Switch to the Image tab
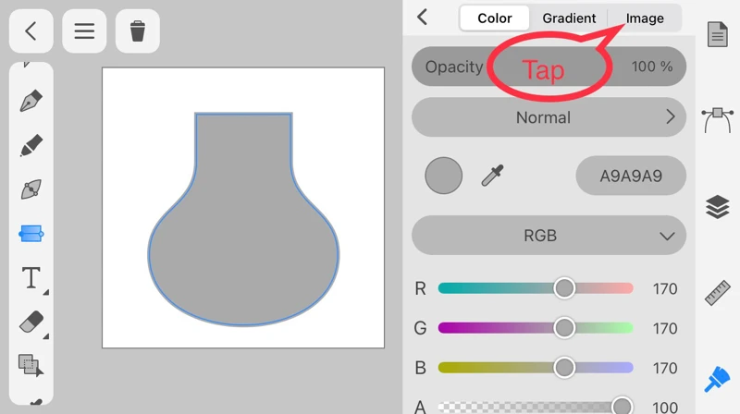The width and height of the screenshot is (740, 414). point(645,18)
